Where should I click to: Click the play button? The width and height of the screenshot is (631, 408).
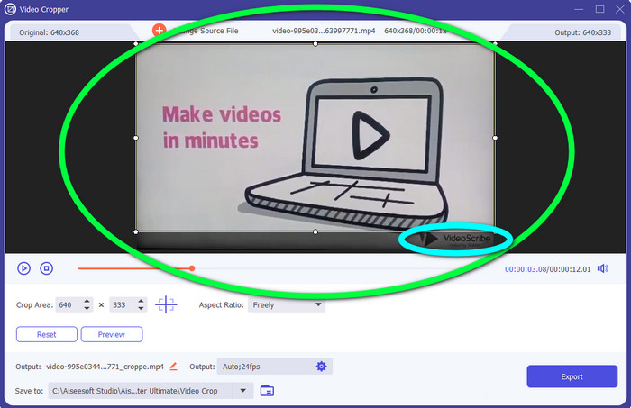[24, 268]
